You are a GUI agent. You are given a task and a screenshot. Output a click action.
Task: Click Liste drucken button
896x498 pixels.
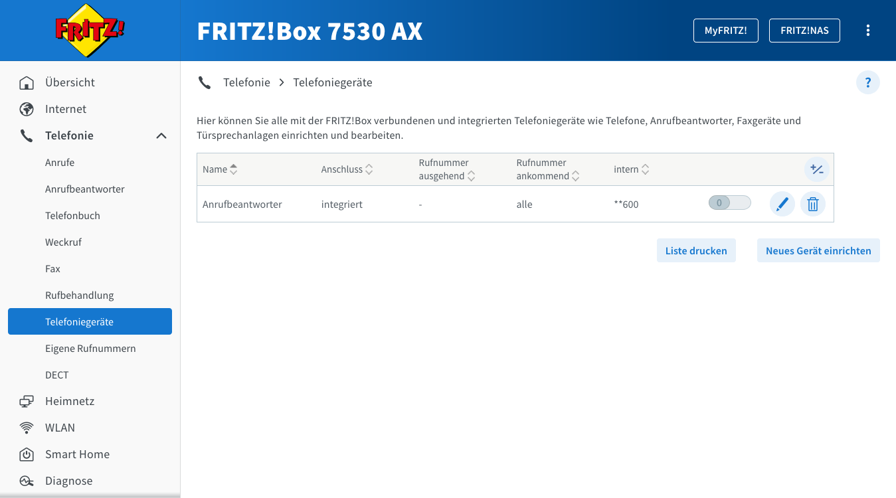pos(696,250)
